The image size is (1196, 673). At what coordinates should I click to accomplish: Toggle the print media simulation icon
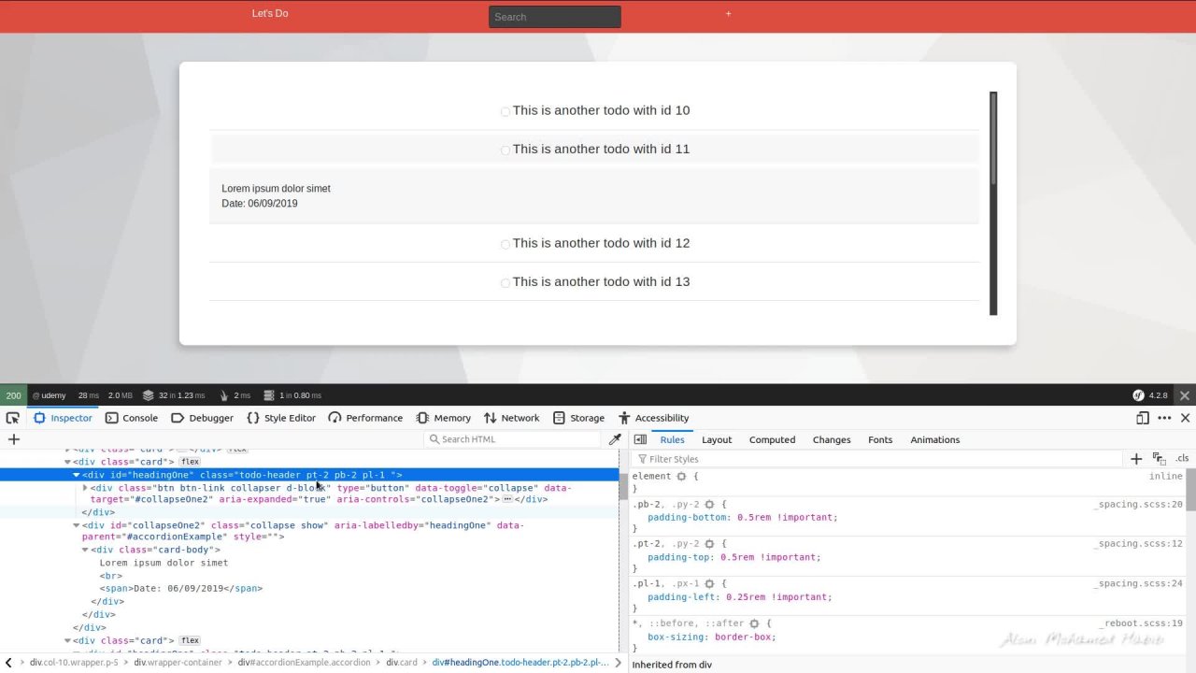coord(1160,459)
